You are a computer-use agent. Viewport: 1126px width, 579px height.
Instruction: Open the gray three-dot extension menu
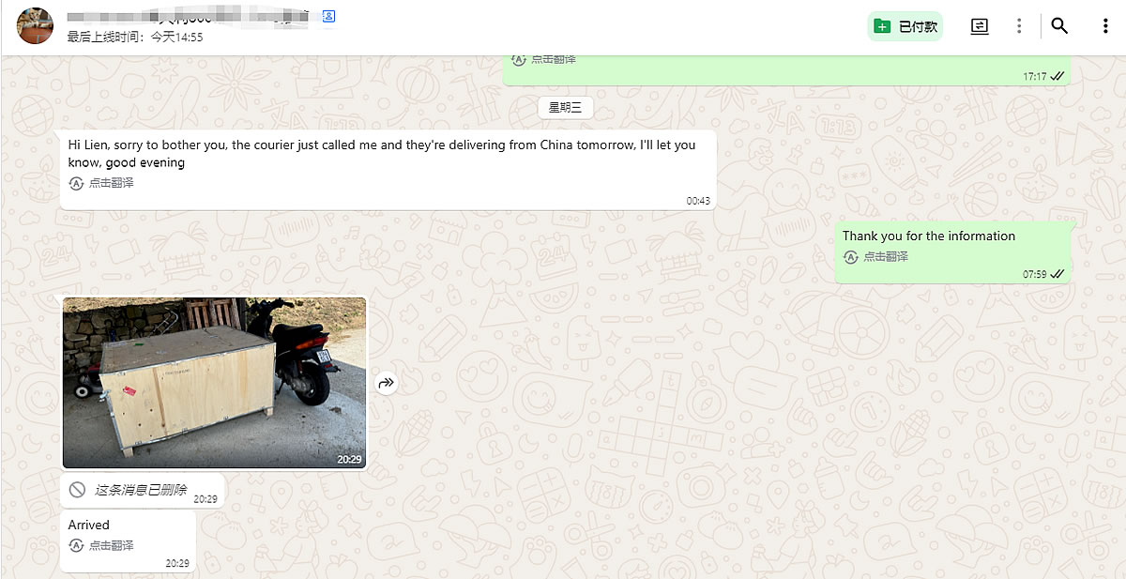[x=1019, y=26]
